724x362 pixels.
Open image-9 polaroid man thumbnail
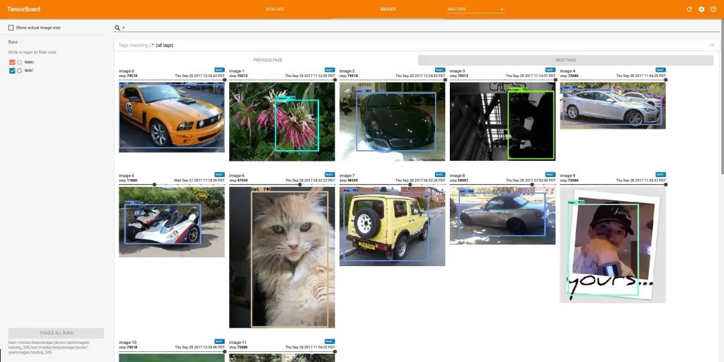(613, 245)
